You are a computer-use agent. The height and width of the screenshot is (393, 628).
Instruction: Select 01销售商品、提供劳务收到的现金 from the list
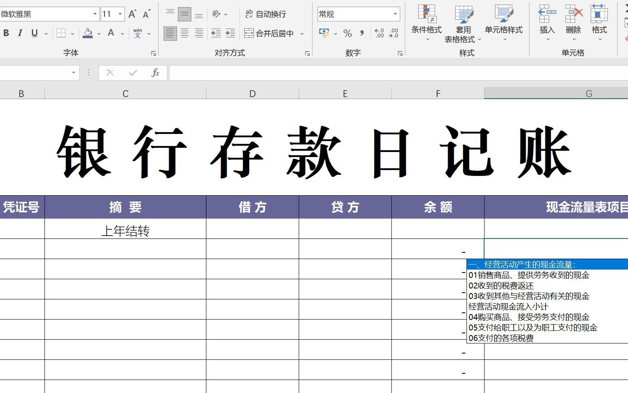[x=529, y=275]
